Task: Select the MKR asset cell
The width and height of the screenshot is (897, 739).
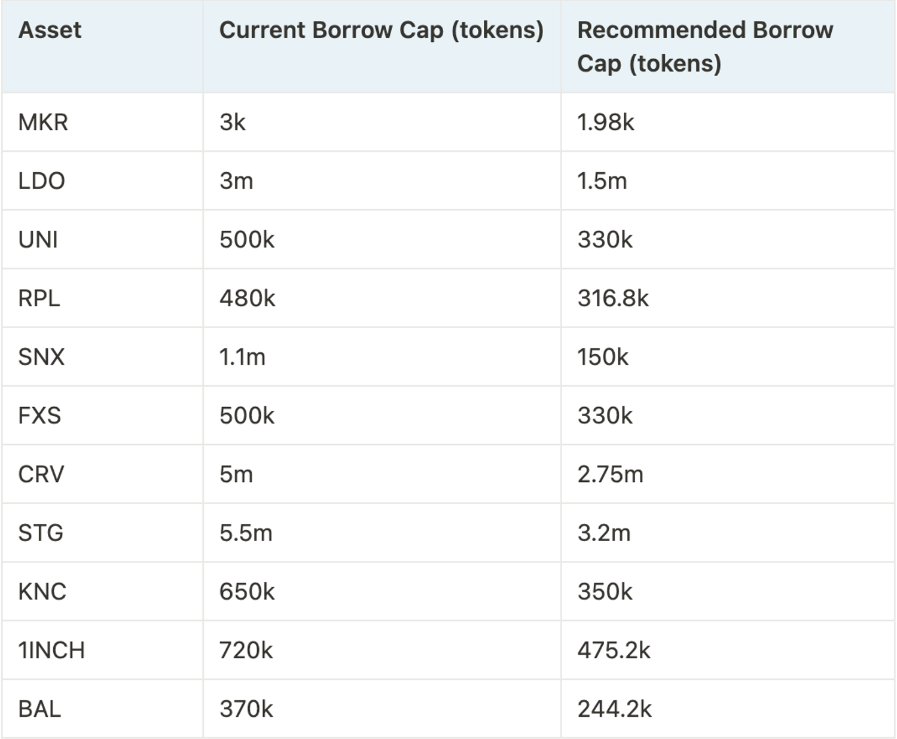Action: pyautogui.click(x=43, y=122)
